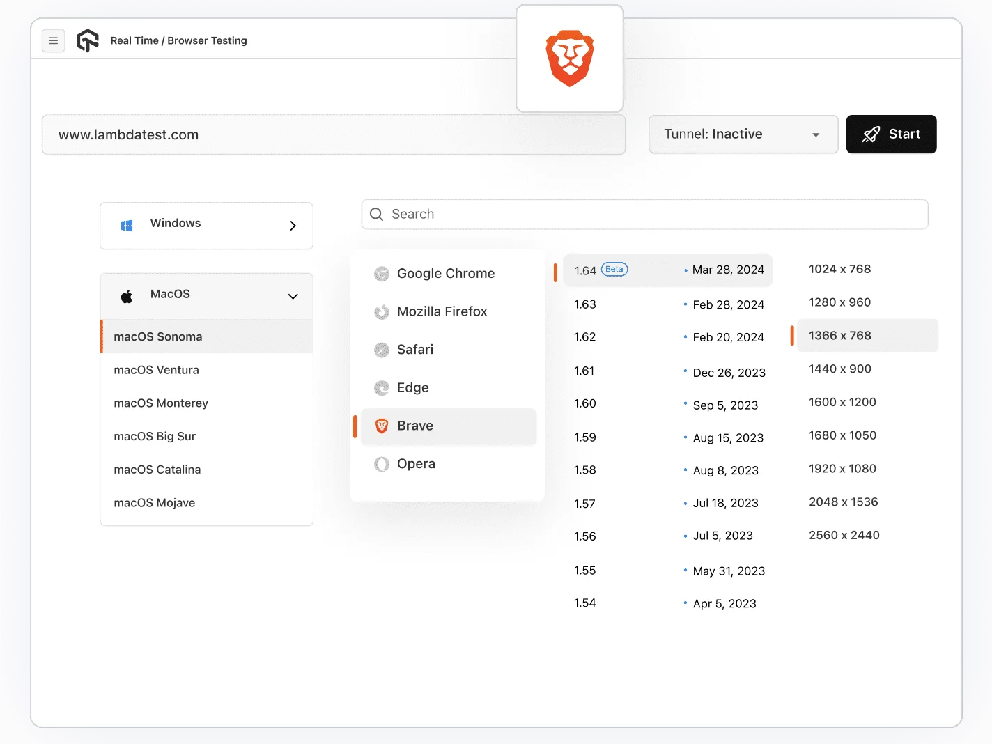Screen dimensions: 992x744
Task: Select the Apple icon next to MacOS
Action: (126, 295)
